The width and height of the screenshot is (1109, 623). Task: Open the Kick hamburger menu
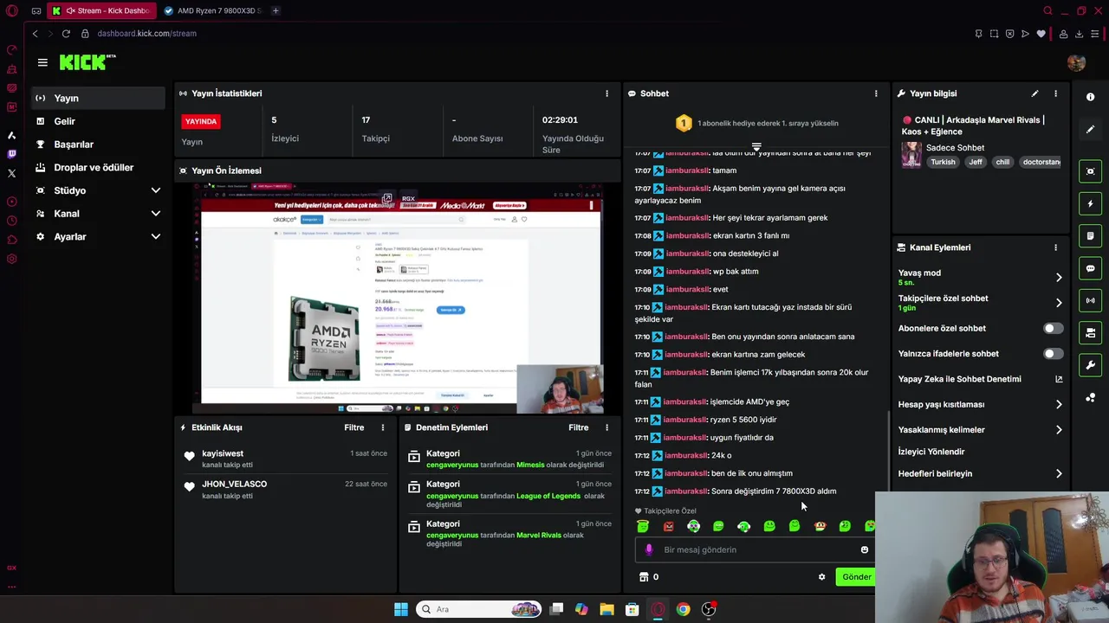(42, 62)
